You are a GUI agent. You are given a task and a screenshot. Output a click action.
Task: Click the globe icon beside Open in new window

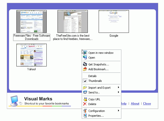[85, 53]
